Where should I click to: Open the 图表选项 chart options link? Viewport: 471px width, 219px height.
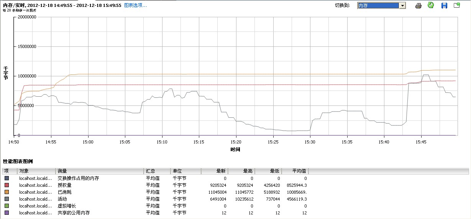(135, 5)
